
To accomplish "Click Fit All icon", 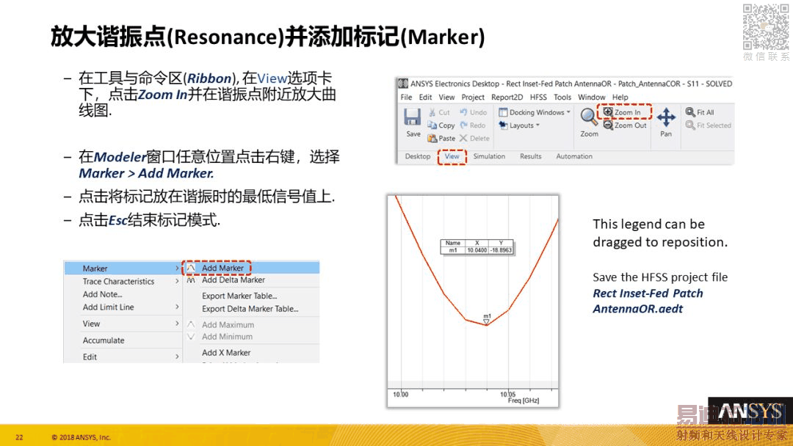I will coord(690,112).
